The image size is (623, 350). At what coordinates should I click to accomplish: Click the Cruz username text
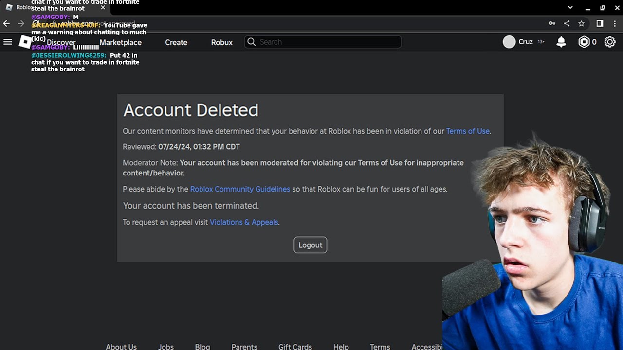pyautogui.click(x=526, y=42)
